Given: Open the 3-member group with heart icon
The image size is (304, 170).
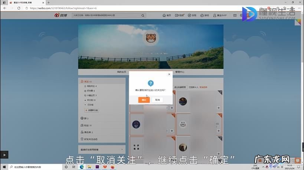Looking at the screenshot, I should (90, 95).
